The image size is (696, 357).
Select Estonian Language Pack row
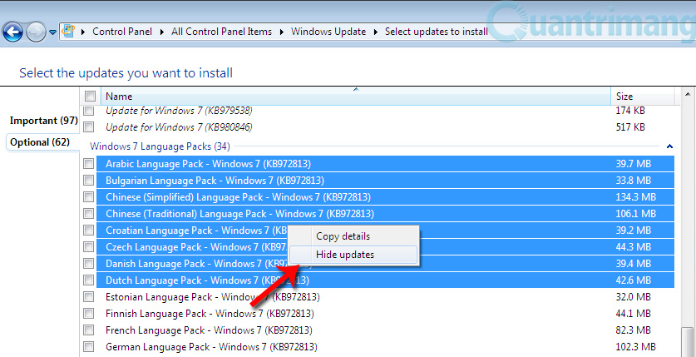tap(385, 296)
